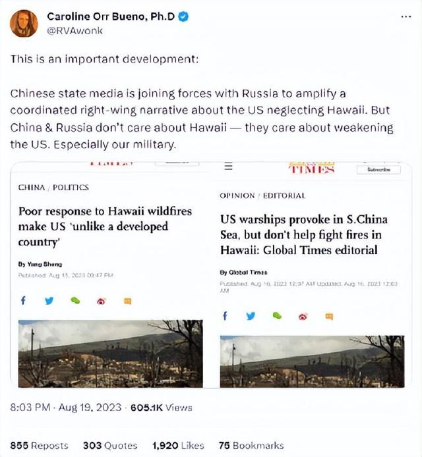This screenshot has height=457, width=422.
Task: View the 1,920 Likes list
Action: tap(178, 445)
